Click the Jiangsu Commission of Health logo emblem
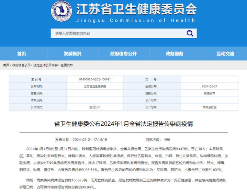Image resolution: width=247 pixels, height=193 pixels. click(x=61, y=11)
